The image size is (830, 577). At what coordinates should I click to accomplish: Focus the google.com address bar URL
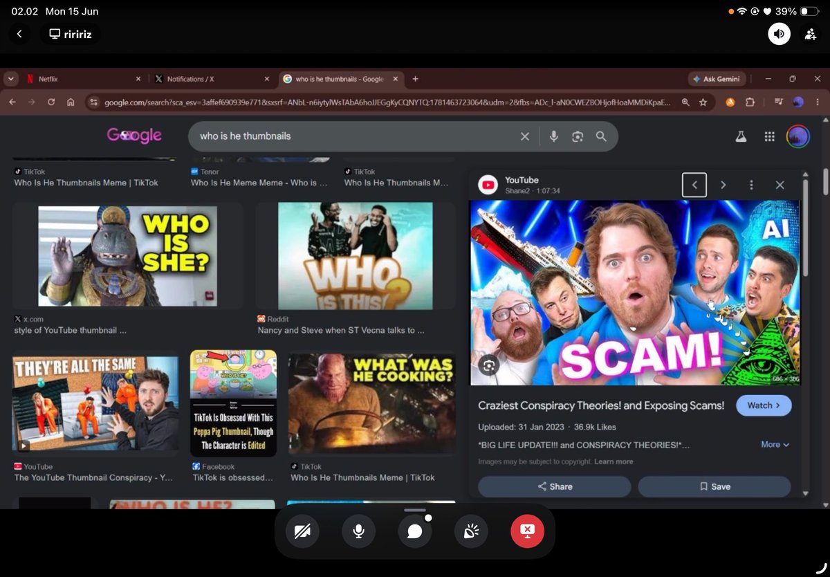387,102
